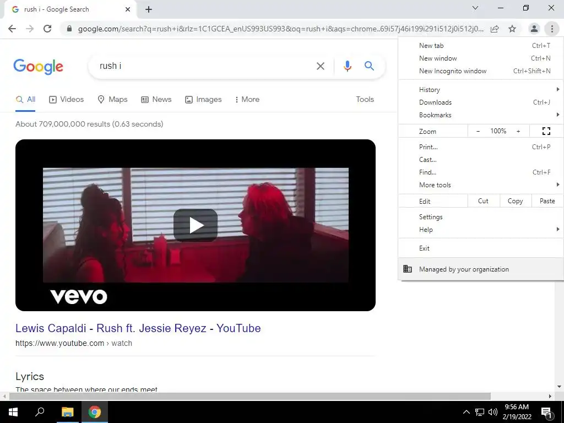Expand the More search options
564x423 pixels.
pos(247,100)
